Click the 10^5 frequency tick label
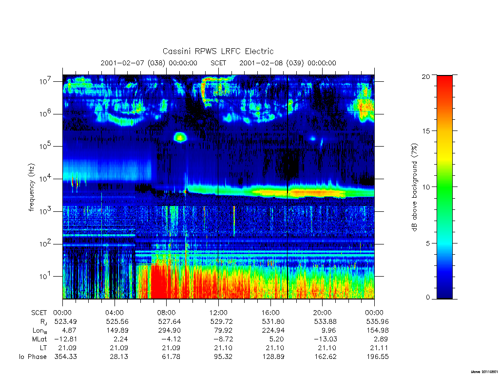The width and height of the screenshot is (499, 374). (x=45, y=146)
